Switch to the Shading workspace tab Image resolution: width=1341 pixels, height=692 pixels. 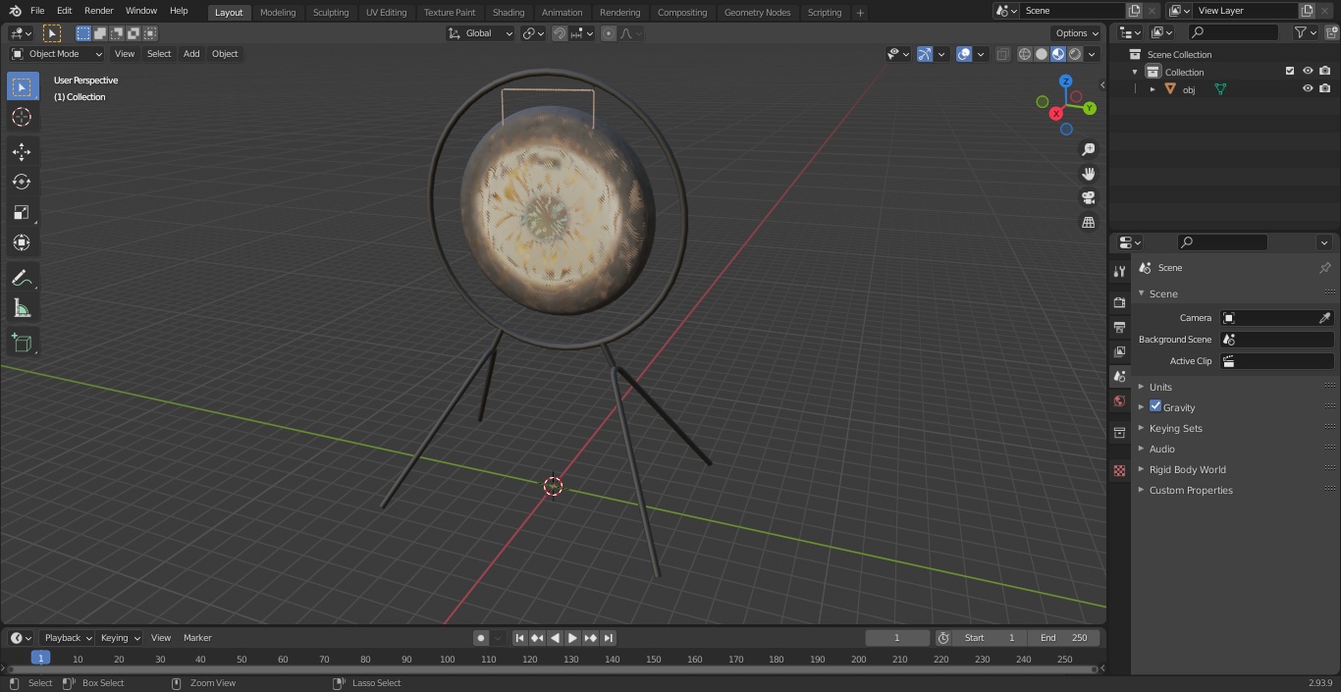point(508,12)
